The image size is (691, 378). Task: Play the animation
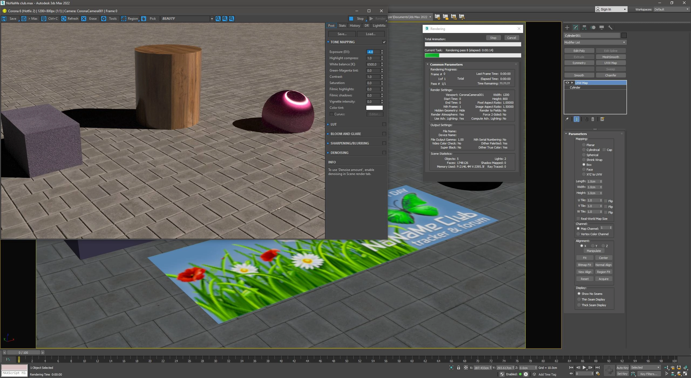coord(584,367)
